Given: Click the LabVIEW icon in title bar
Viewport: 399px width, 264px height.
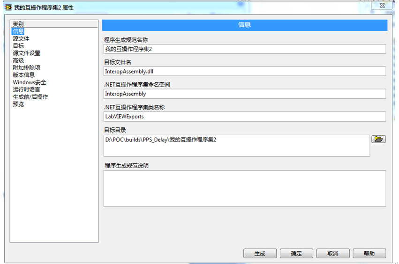Looking at the screenshot, I should pyautogui.click(x=8, y=7).
